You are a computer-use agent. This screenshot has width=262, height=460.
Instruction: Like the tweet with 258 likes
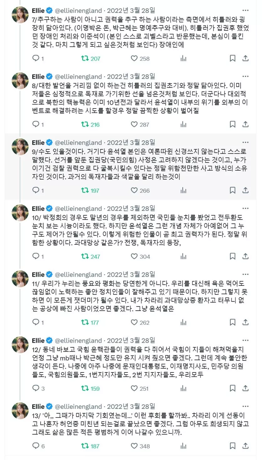[x=134, y=58]
